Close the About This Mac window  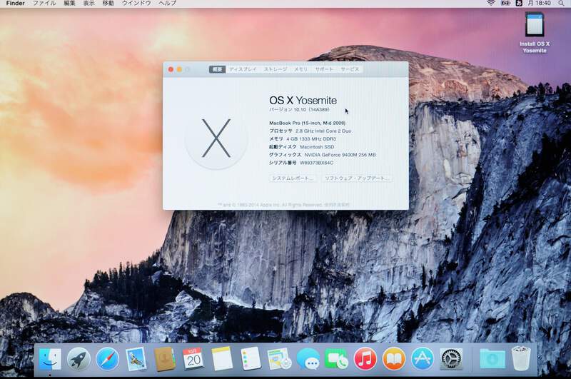171,69
